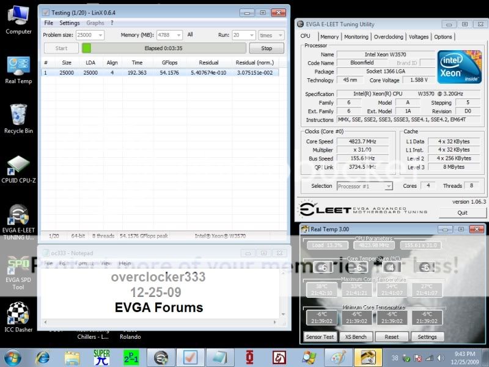Open the CPUID CPU-Z desktop icon
The width and height of the screenshot is (489, 367).
[x=18, y=168]
